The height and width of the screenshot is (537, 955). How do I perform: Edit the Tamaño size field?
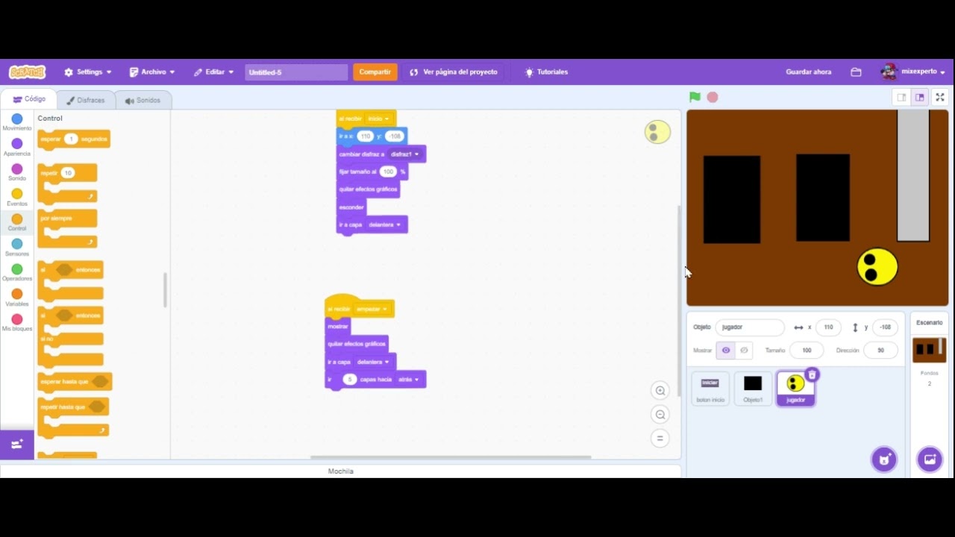click(807, 351)
